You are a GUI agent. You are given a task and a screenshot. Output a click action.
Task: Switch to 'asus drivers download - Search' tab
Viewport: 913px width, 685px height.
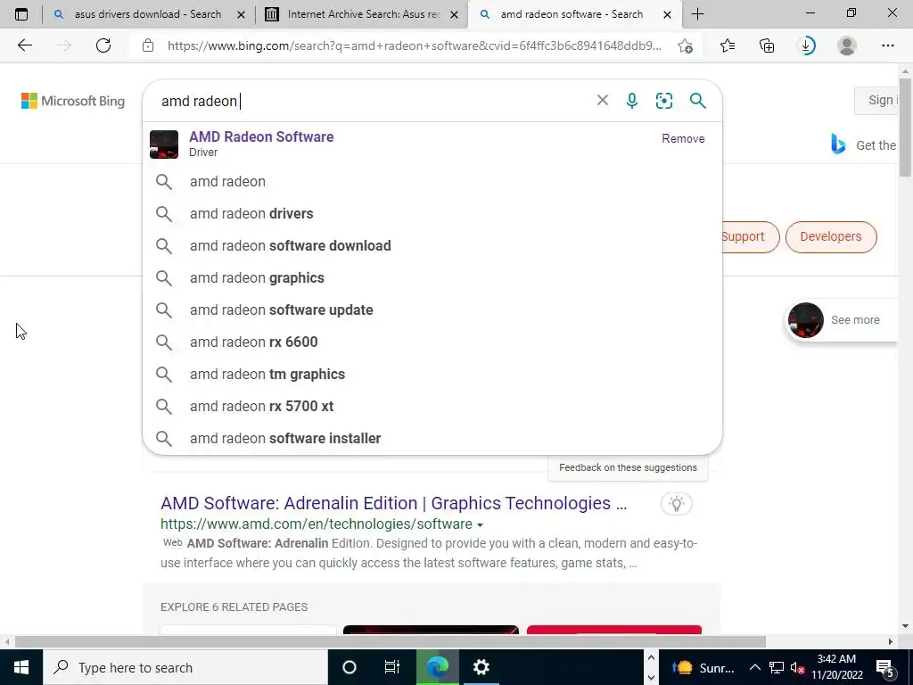tap(148, 14)
